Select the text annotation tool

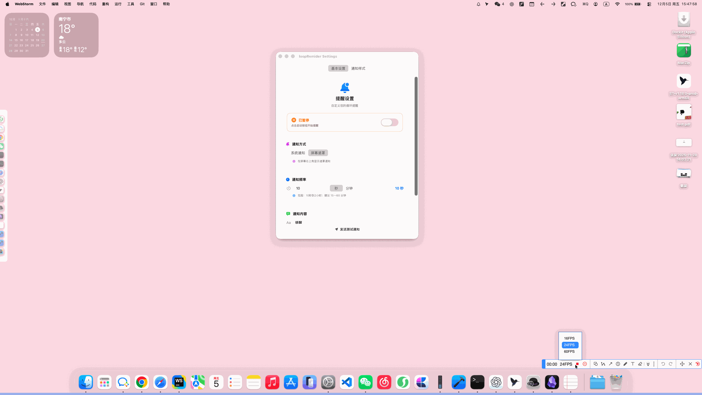click(633, 364)
